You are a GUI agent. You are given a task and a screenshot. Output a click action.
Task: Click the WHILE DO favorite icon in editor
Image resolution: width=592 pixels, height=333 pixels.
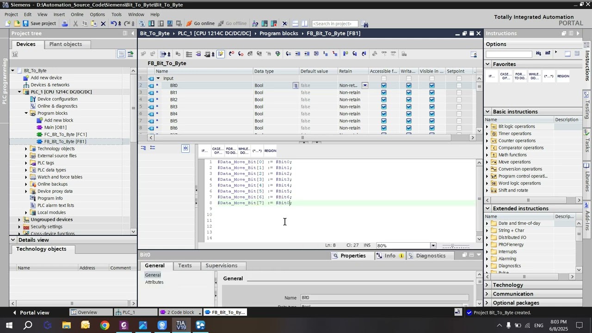pos(244,151)
